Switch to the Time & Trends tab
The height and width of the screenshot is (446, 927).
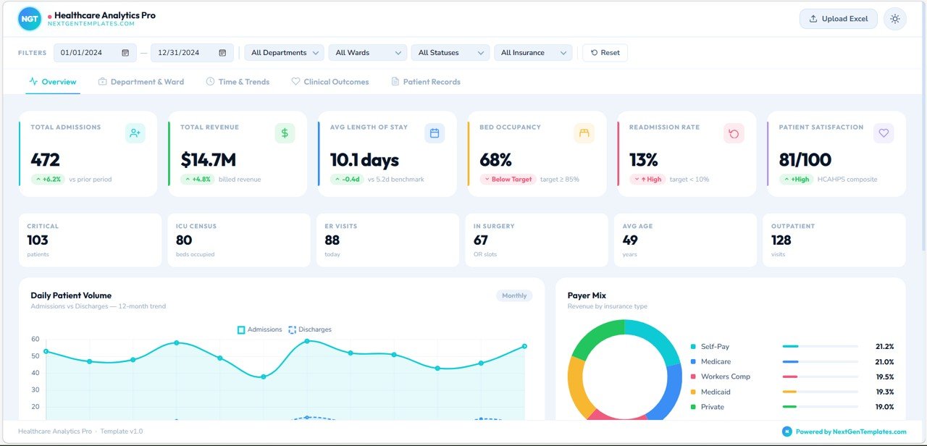click(238, 82)
